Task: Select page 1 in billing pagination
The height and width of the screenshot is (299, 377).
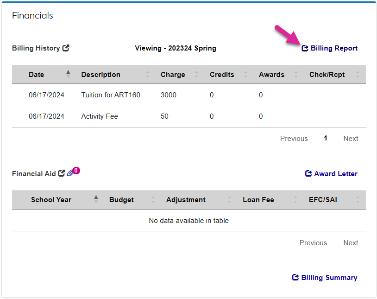Action: pyautogui.click(x=326, y=138)
